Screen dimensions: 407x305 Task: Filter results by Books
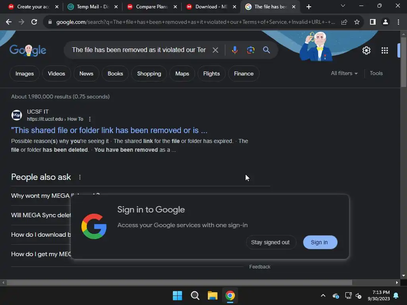[x=115, y=73]
